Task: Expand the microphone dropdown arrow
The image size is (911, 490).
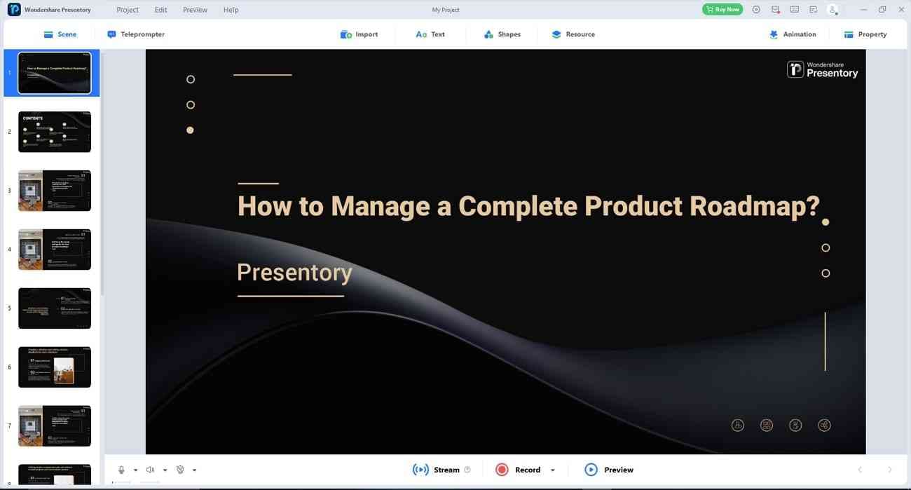Action: click(135, 470)
